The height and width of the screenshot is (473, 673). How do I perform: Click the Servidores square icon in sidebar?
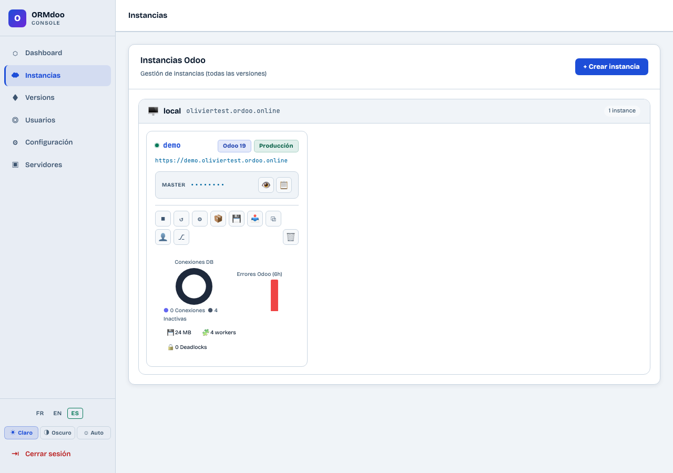pyautogui.click(x=15, y=165)
